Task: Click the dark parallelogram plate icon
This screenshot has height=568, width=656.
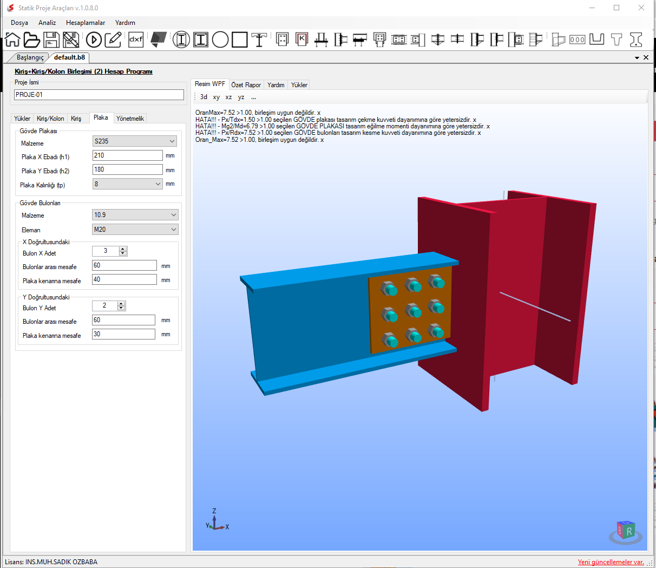Action: point(158,40)
